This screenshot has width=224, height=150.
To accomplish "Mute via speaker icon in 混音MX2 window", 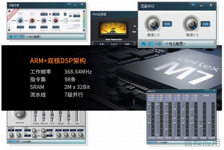I will tap(151, 44).
